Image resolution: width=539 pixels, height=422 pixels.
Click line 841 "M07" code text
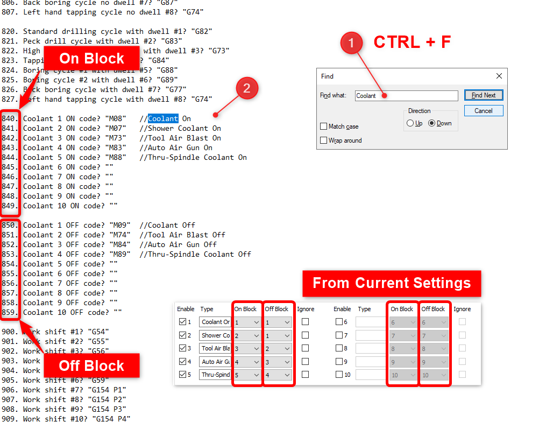tap(116, 128)
